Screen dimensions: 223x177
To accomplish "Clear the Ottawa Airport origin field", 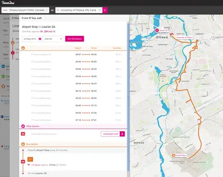I will point(46,10).
